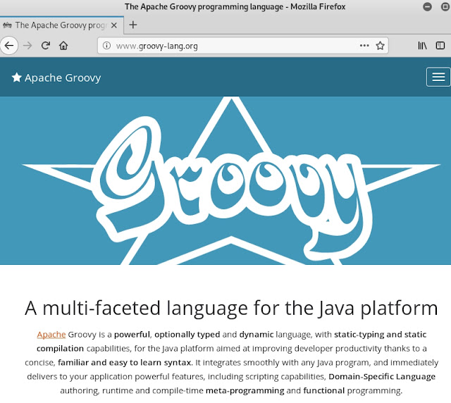Go back with the browser back arrow

[x=9, y=46]
